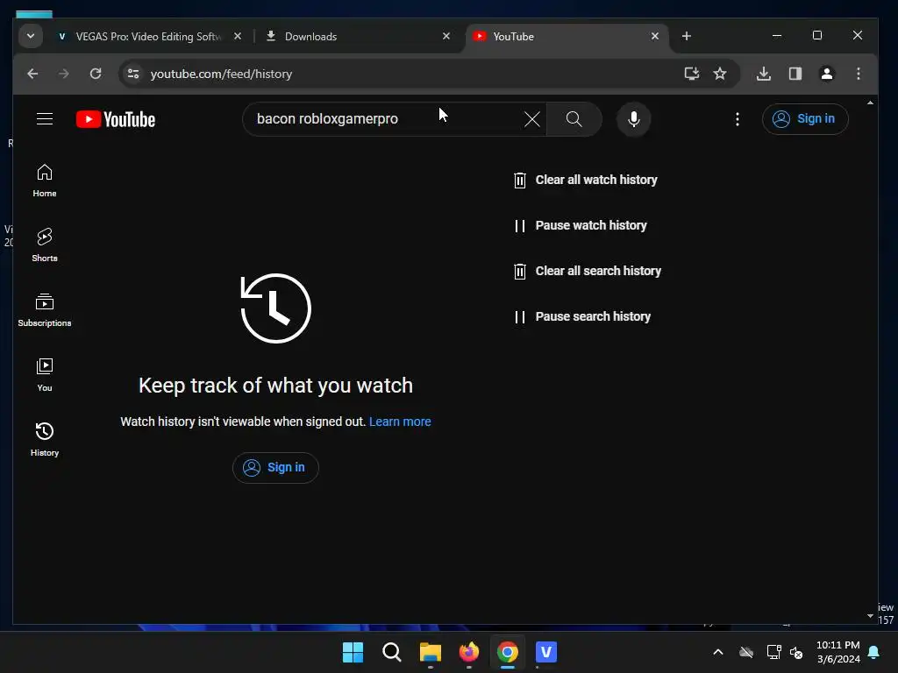
Task: Click the YouTube logo
Action: (x=116, y=119)
